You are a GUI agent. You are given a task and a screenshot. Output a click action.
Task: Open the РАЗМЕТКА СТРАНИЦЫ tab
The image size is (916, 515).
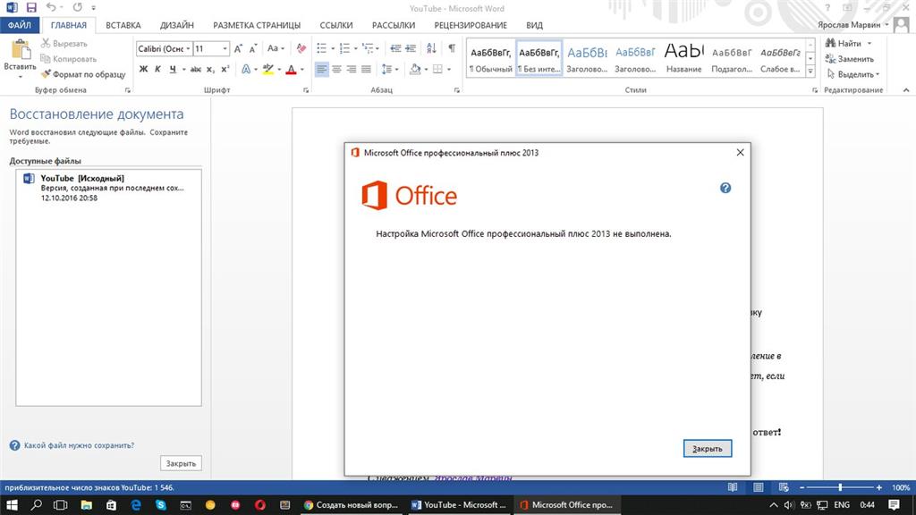click(257, 25)
